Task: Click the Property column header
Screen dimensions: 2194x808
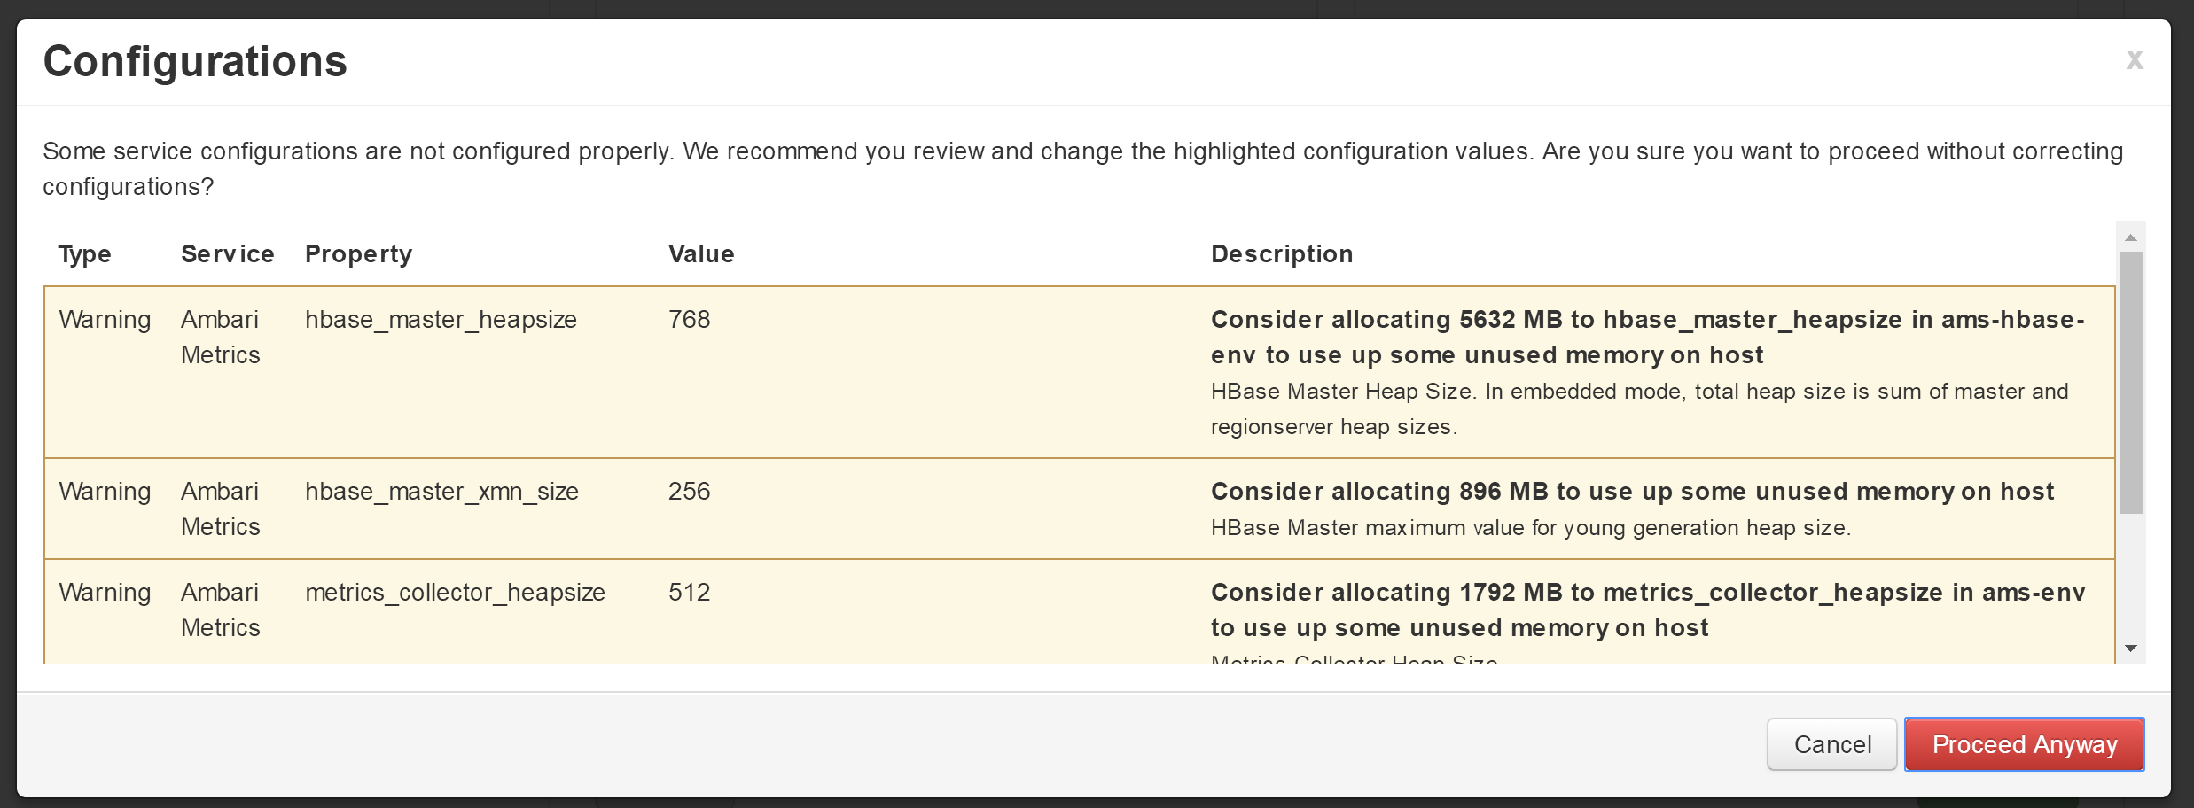Action: [358, 254]
